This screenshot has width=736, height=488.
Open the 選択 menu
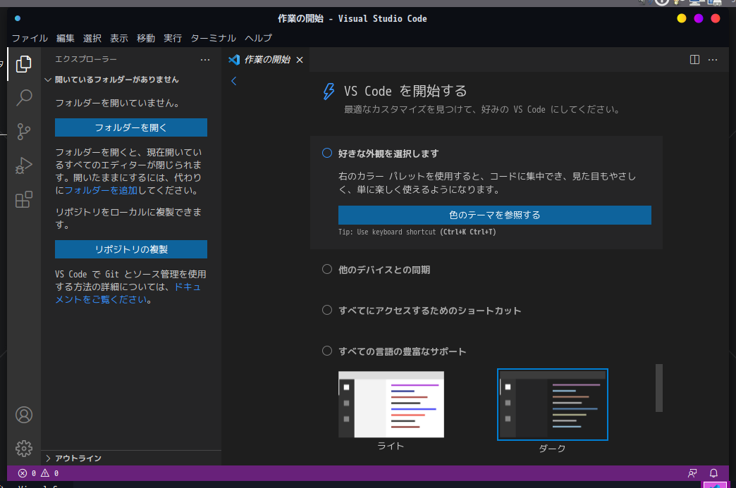(92, 38)
